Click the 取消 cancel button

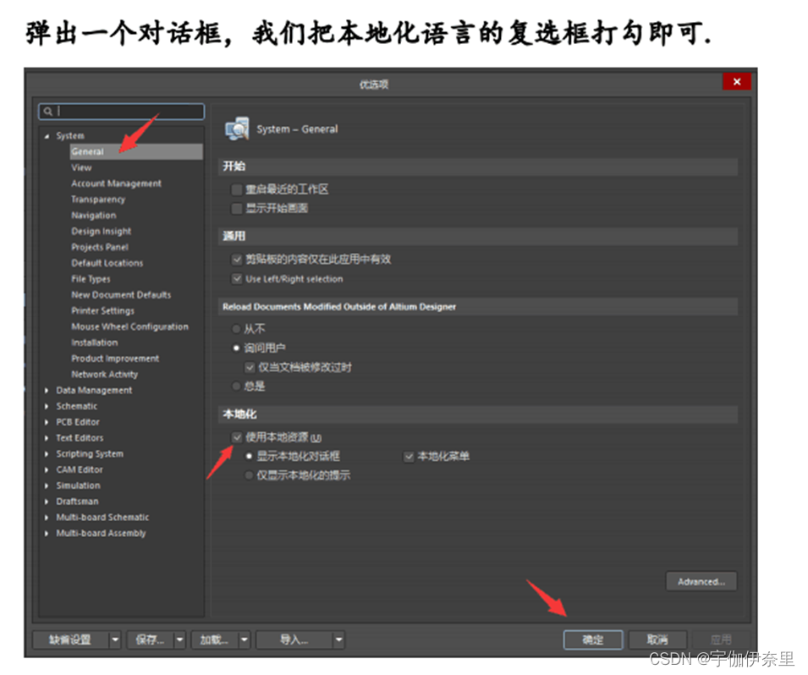[x=657, y=640]
